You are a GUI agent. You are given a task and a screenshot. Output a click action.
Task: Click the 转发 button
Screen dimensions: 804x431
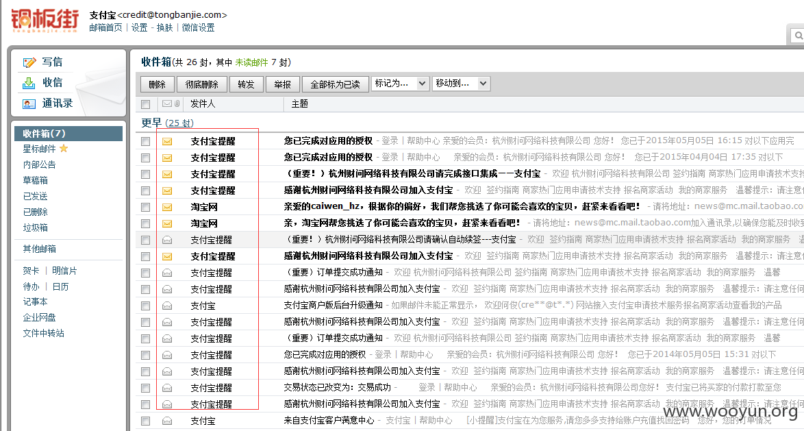246,84
